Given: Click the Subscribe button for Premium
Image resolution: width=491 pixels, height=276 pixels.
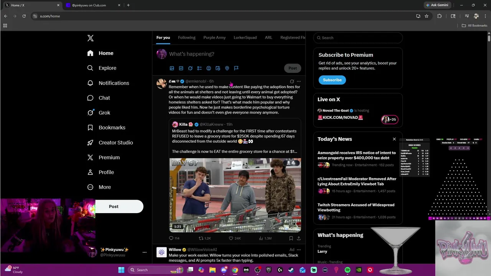Looking at the screenshot, I should tap(332, 80).
